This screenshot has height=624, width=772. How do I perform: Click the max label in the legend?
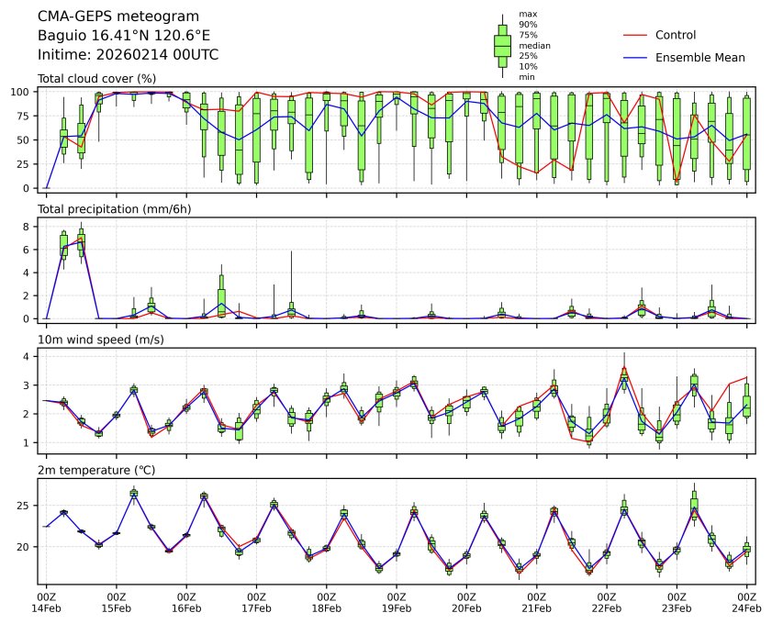pos(527,14)
